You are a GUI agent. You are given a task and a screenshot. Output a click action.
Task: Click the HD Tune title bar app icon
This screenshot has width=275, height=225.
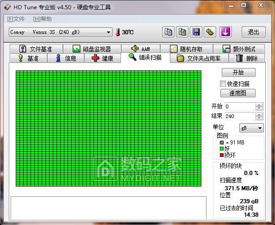pyautogui.click(x=7, y=7)
